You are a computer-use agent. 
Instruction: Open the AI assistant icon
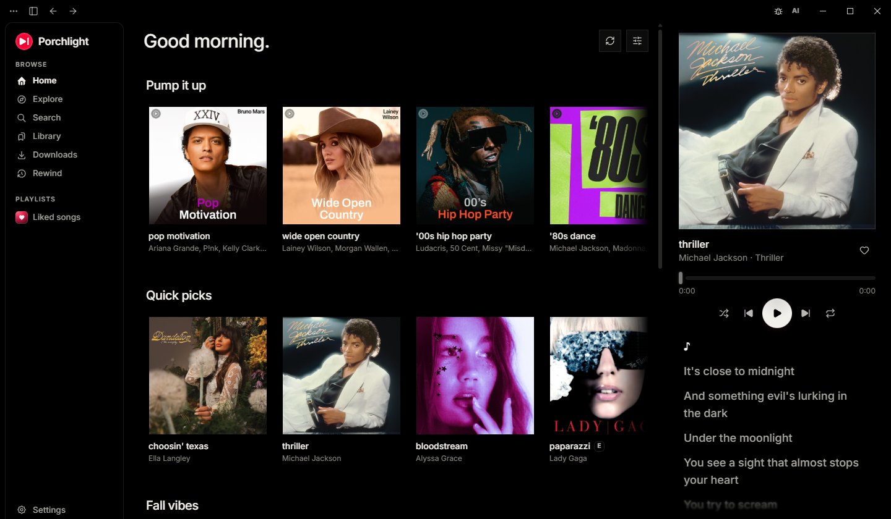click(x=796, y=11)
